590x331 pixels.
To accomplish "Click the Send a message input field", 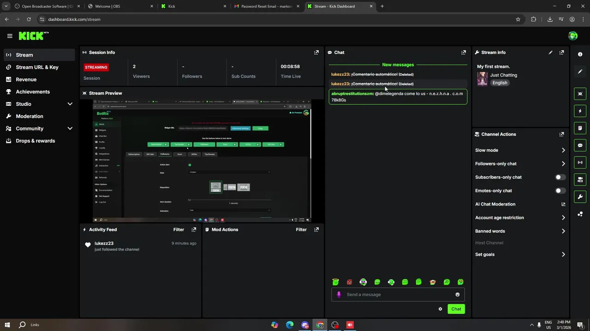I will click(398, 295).
